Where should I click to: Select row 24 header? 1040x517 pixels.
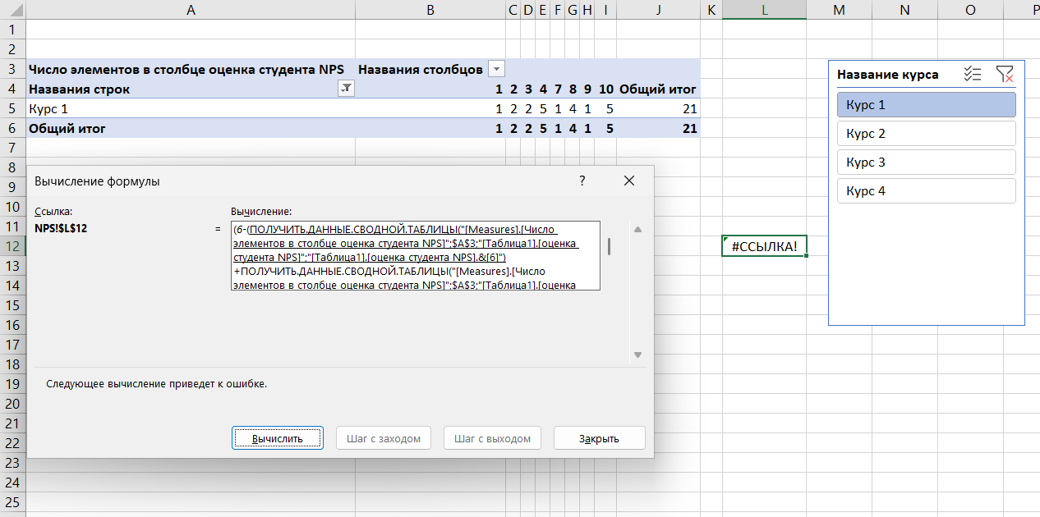click(12, 483)
